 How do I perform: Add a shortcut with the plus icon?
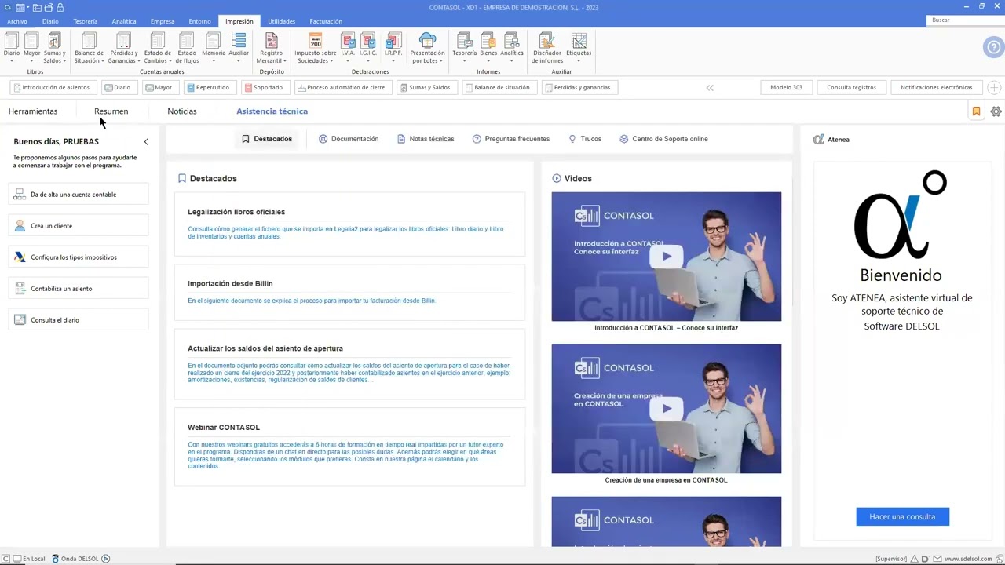[x=994, y=87]
